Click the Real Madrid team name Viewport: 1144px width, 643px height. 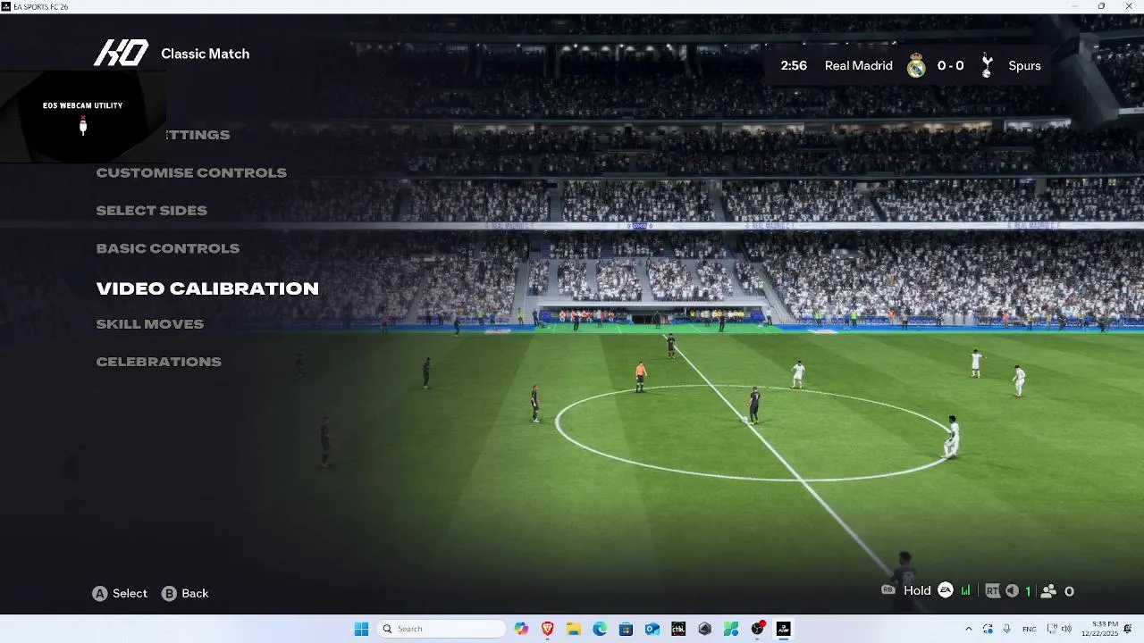point(858,65)
